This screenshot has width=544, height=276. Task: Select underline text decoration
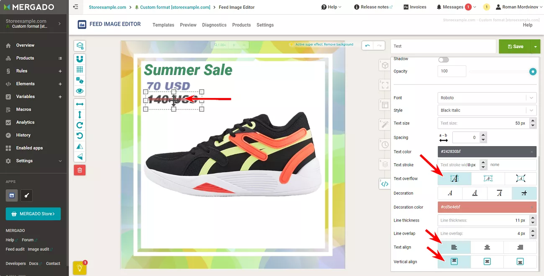[x=475, y=193]
